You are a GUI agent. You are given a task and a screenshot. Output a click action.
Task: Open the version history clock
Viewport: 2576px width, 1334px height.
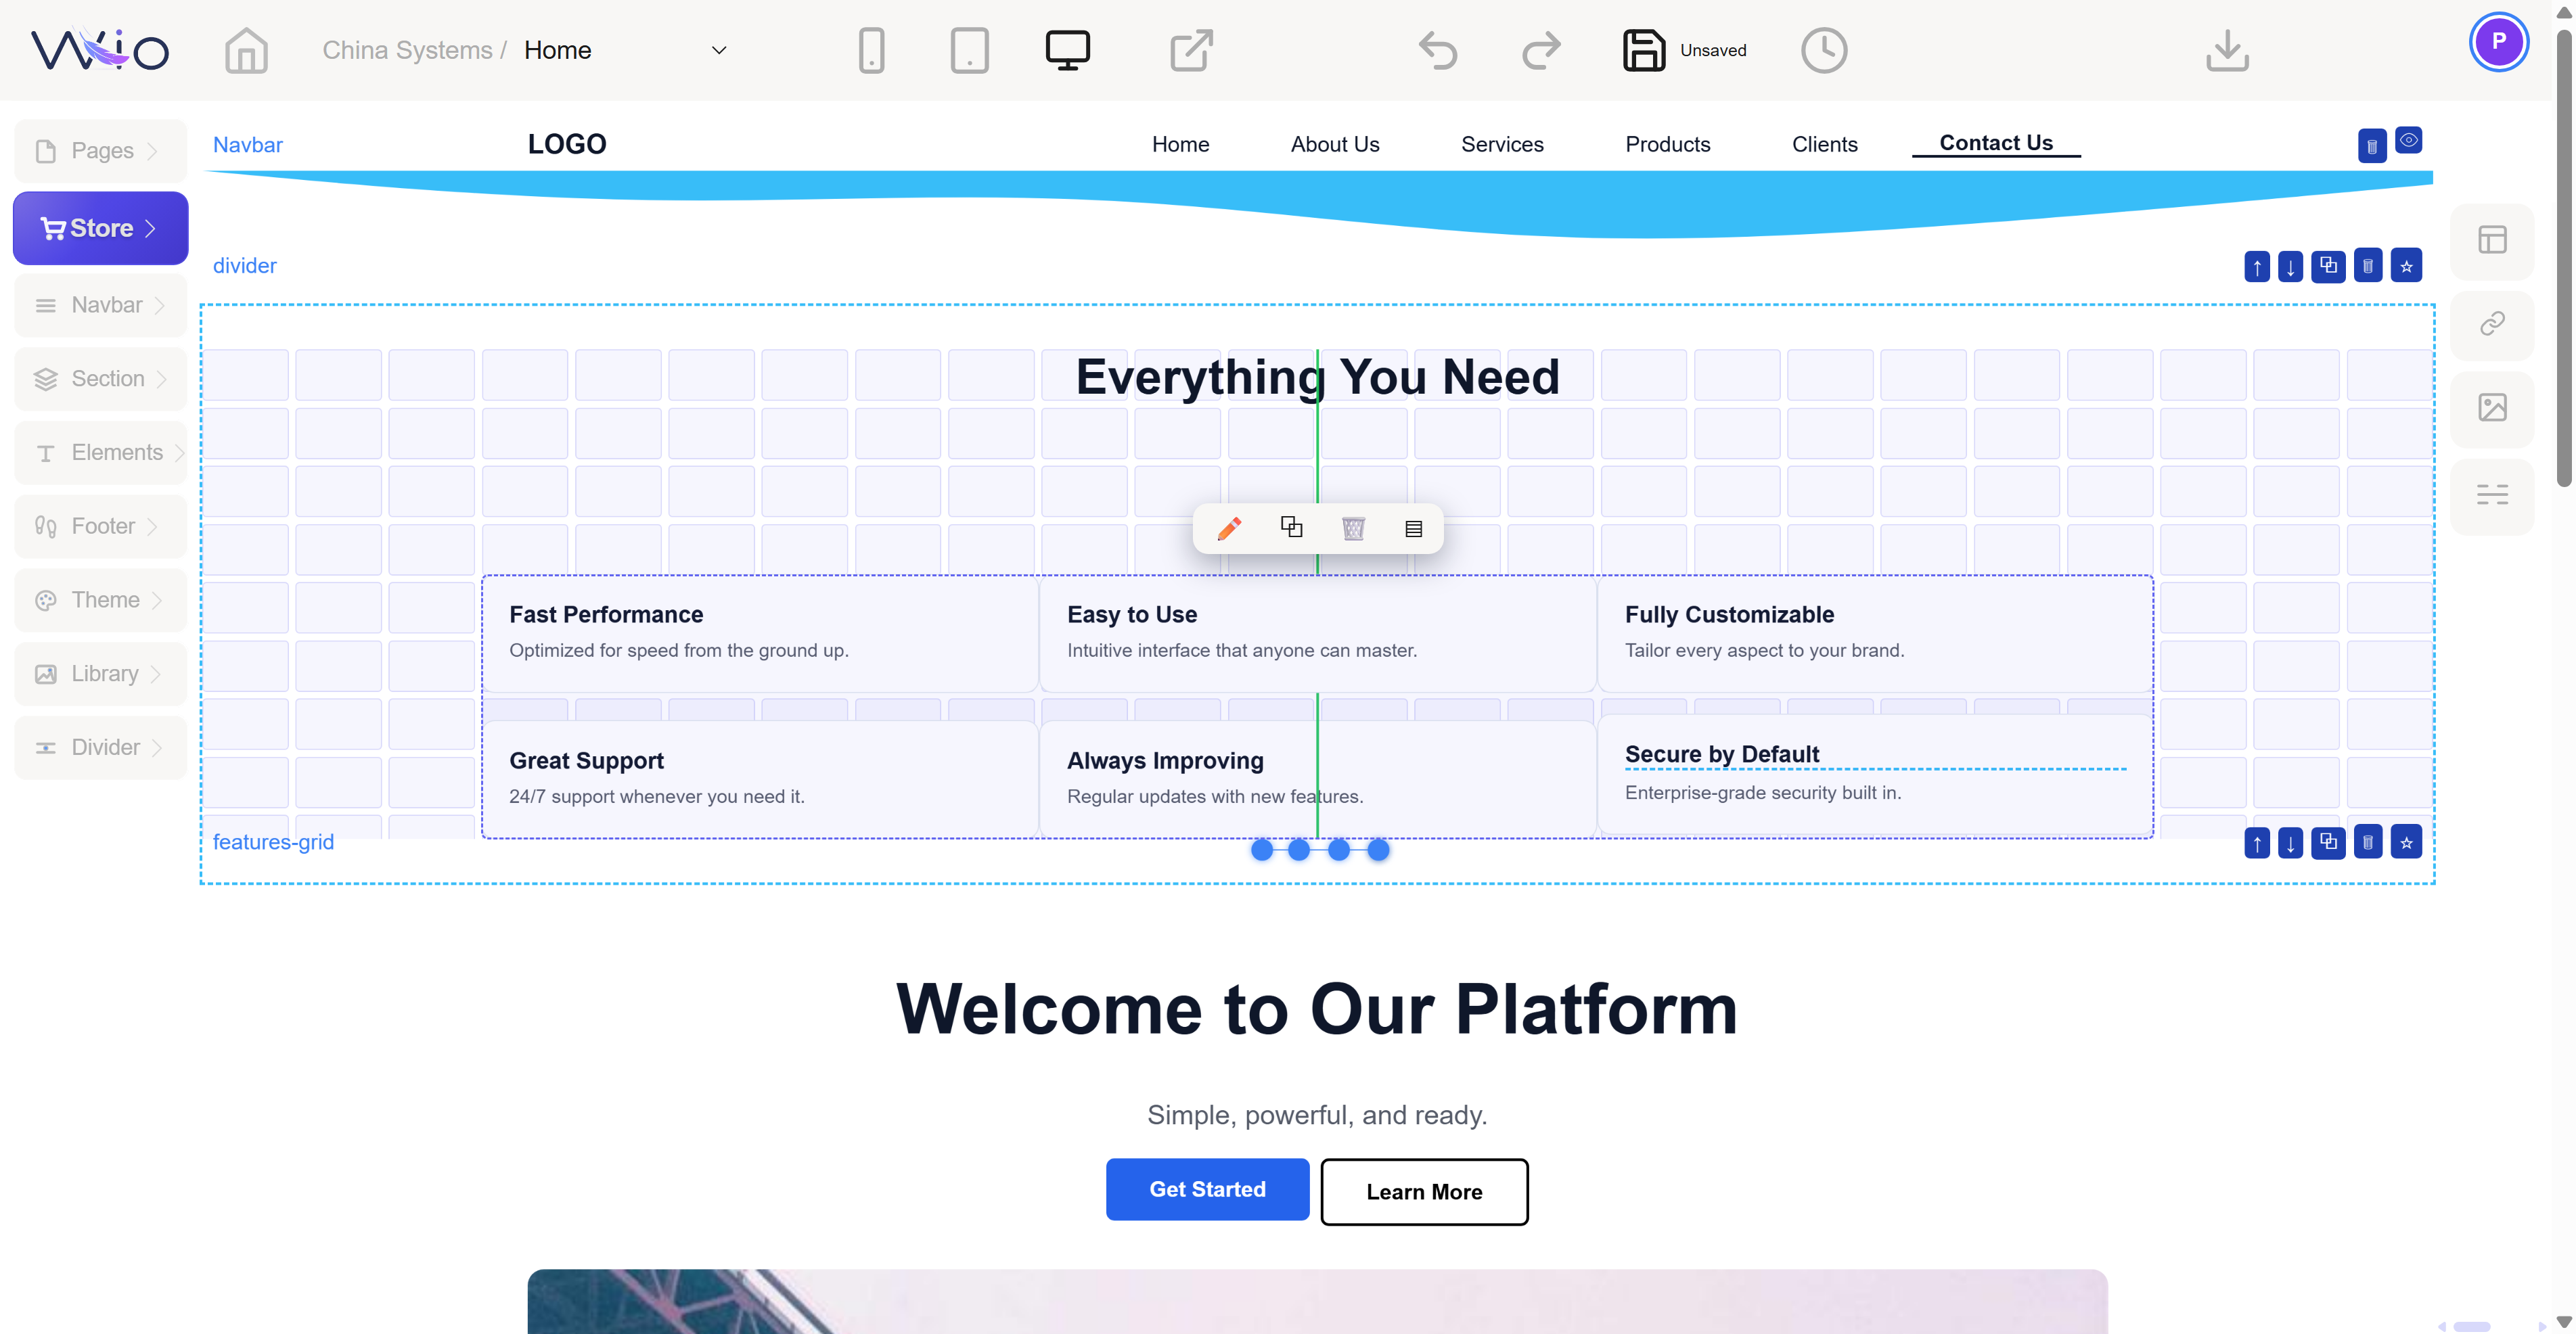(1824, 50)
